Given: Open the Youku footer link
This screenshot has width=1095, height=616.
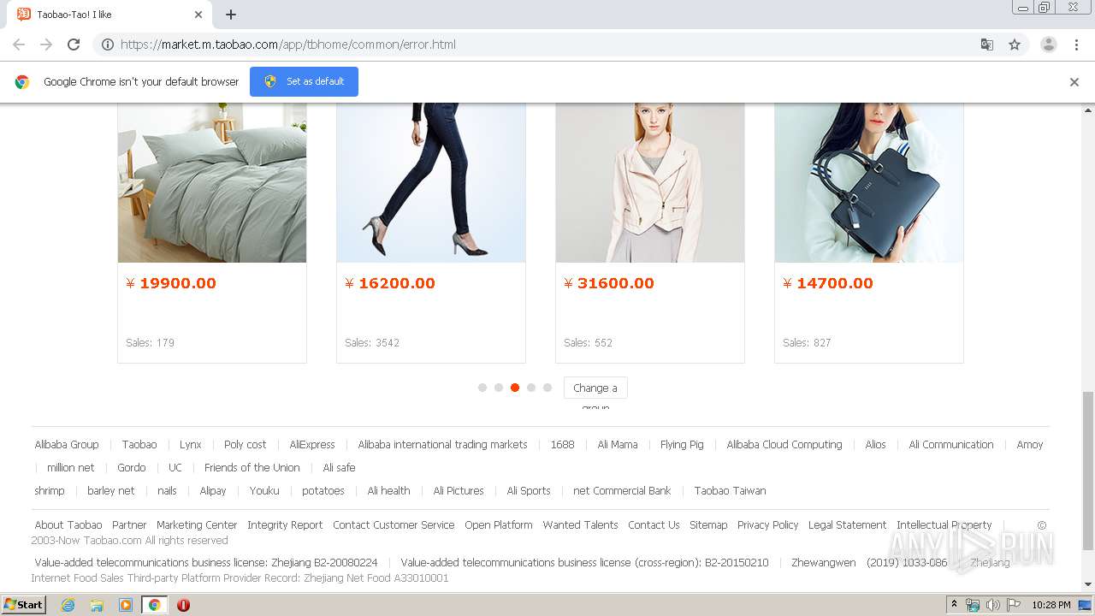Looking at the screenshot, I should click(264, 491).
